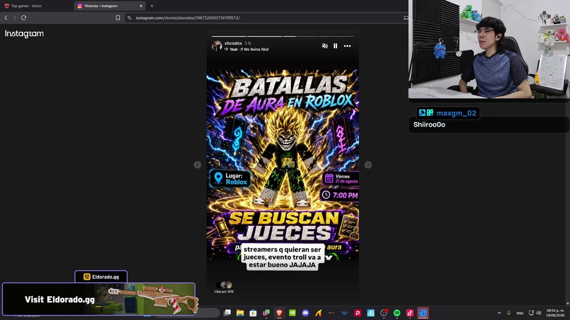Open the elsoialex username link
The height and width of the screenshot is (320, 570).
point(233,43)
